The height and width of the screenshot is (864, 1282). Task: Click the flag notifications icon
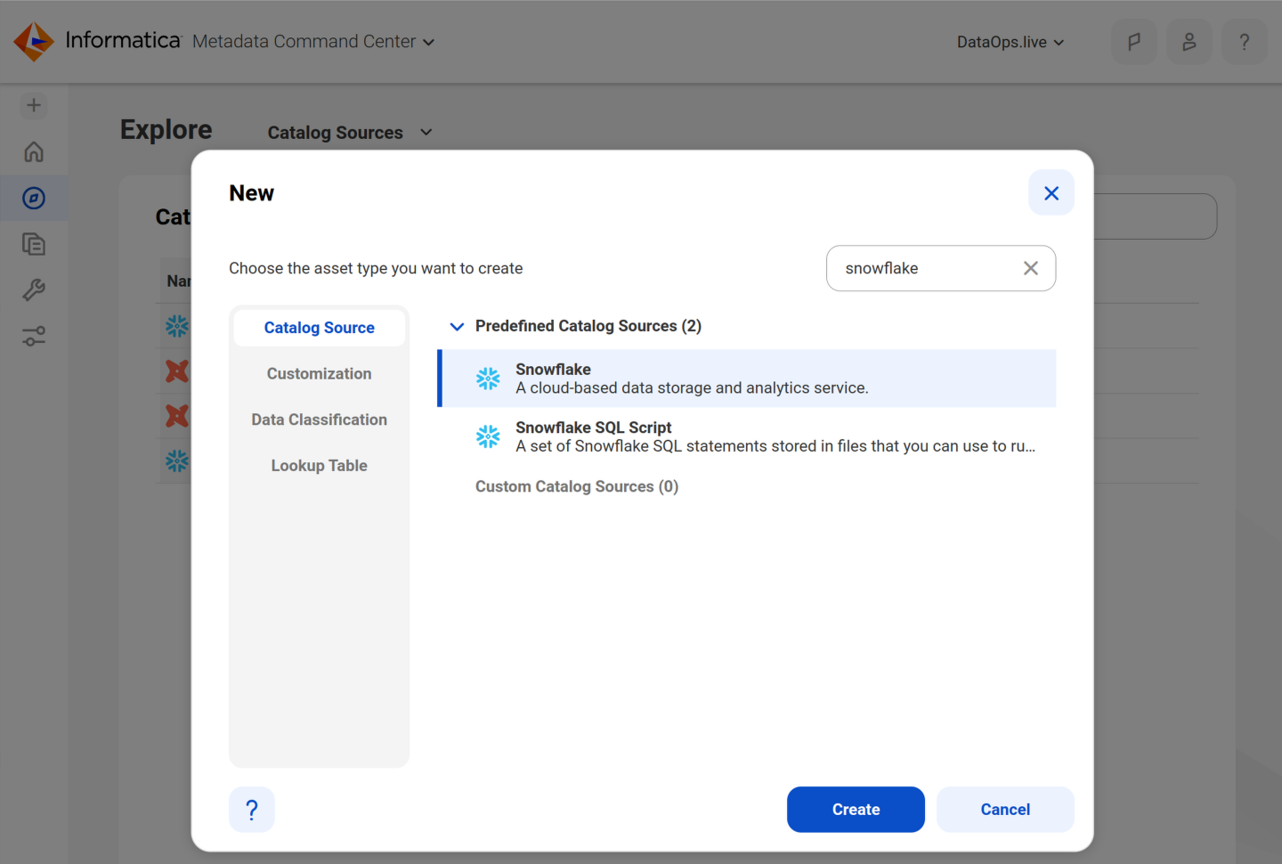tap(1134, 42)
